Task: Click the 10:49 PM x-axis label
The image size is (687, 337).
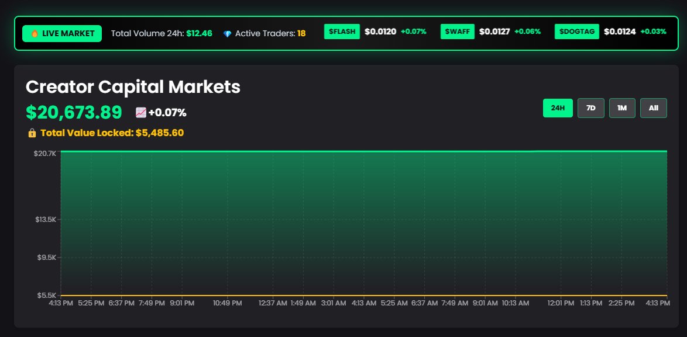Action: tap(228, 303)
